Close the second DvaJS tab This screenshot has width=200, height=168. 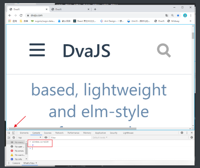[x=88, y=9]
